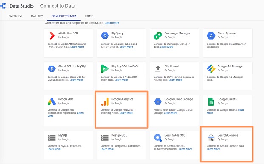Open Search Console Learn More link
Viewport: 264px width, 164px height.
click(x=213, y=149)
